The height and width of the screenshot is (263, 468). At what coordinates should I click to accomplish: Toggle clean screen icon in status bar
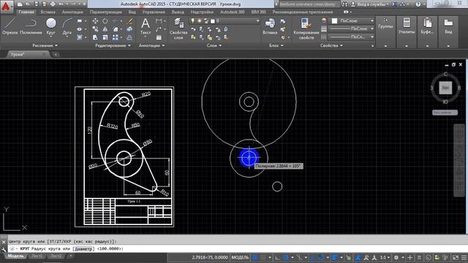(456, 257)
